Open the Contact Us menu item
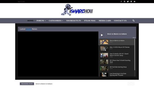Screen dimensions: 154x102 point(120,21)
